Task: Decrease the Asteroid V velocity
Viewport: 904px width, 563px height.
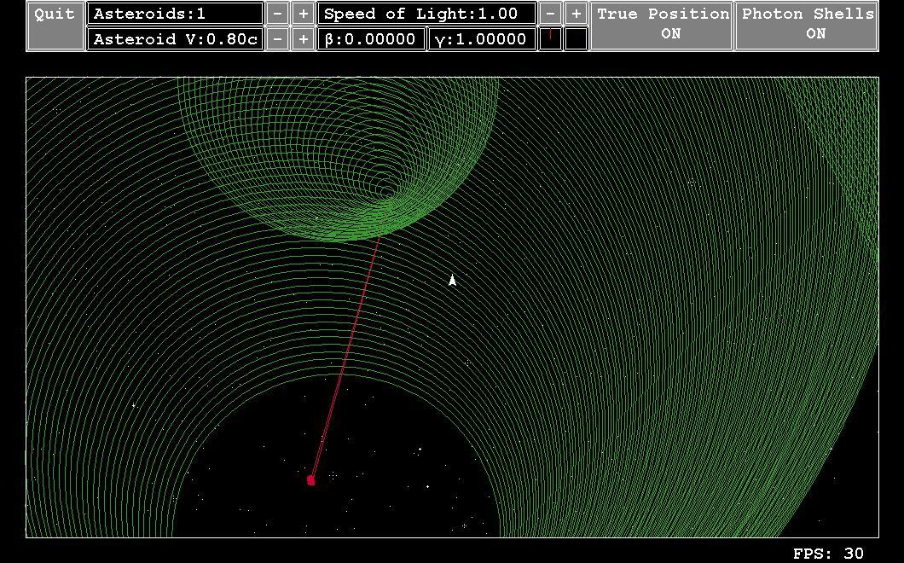Action: click(277, 38)
